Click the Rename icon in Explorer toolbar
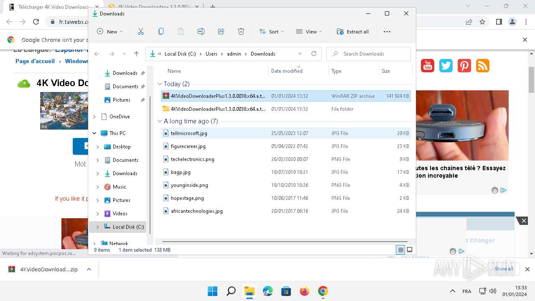This screenshot has height=301, width=535. 201,31
